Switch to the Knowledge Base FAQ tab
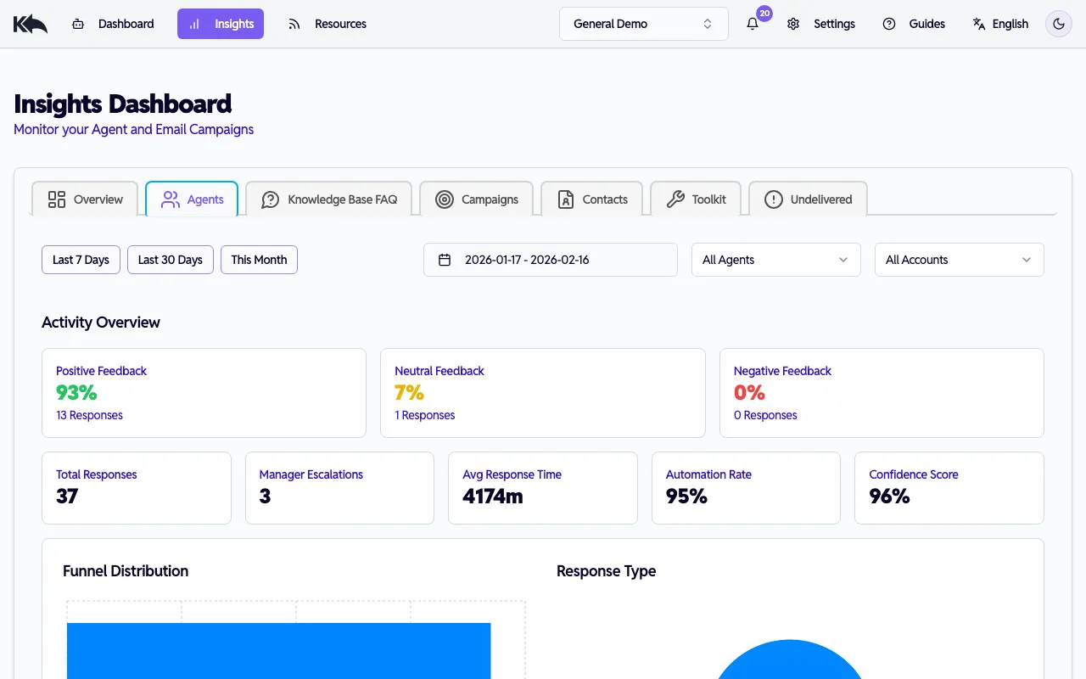The height and width of the screenshot is (679, 1086). click(329, 199)
